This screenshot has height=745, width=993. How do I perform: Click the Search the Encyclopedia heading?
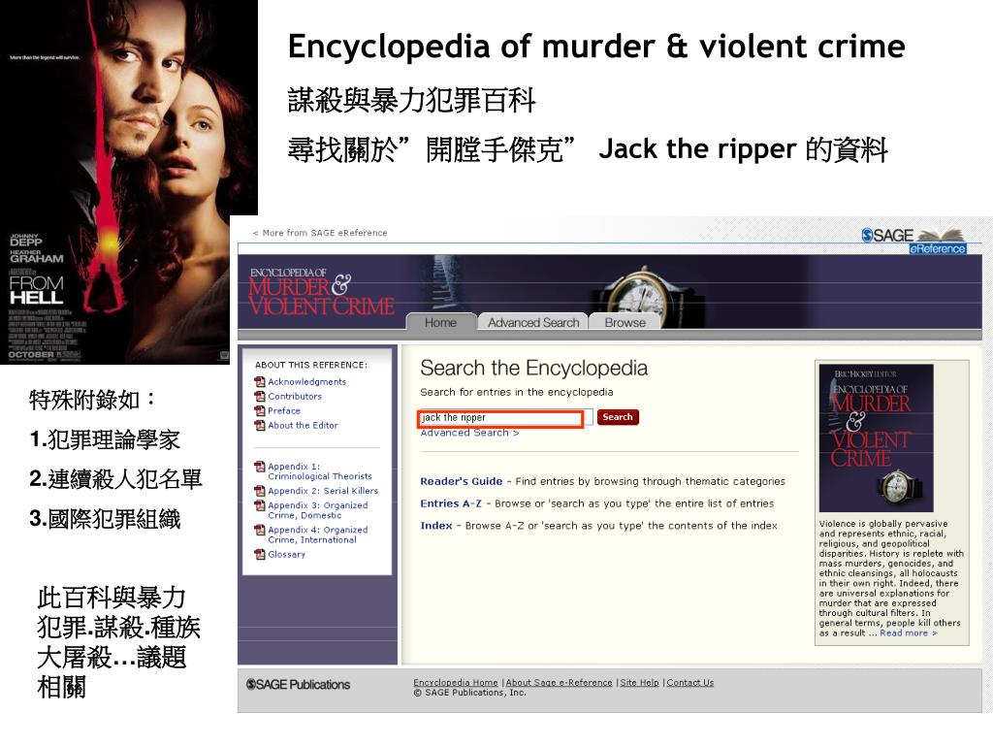534,368
